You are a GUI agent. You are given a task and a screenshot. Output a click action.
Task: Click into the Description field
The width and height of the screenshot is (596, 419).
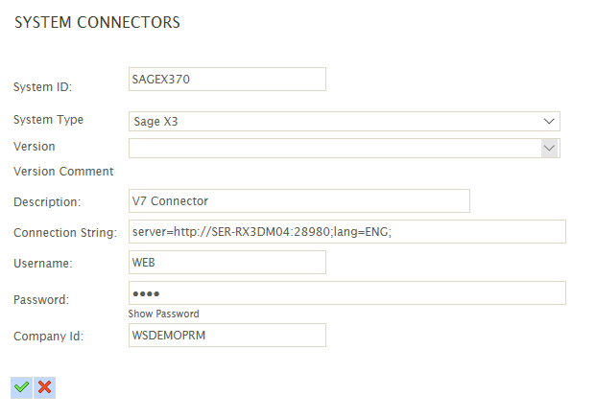point(298,200)
